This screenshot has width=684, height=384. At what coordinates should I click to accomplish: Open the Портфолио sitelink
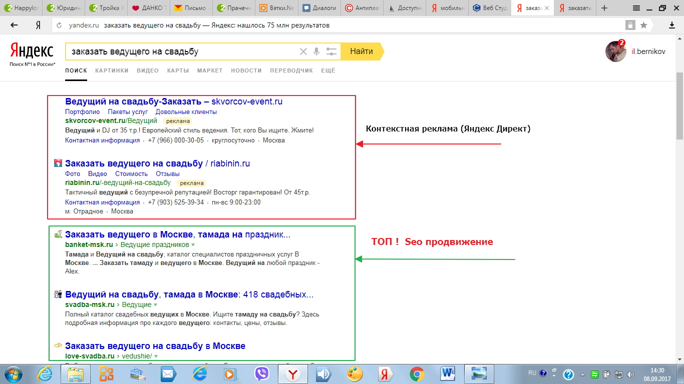pos(82,112)
